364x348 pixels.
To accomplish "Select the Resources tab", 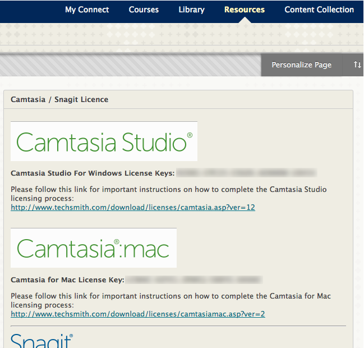I will point(245,10).
